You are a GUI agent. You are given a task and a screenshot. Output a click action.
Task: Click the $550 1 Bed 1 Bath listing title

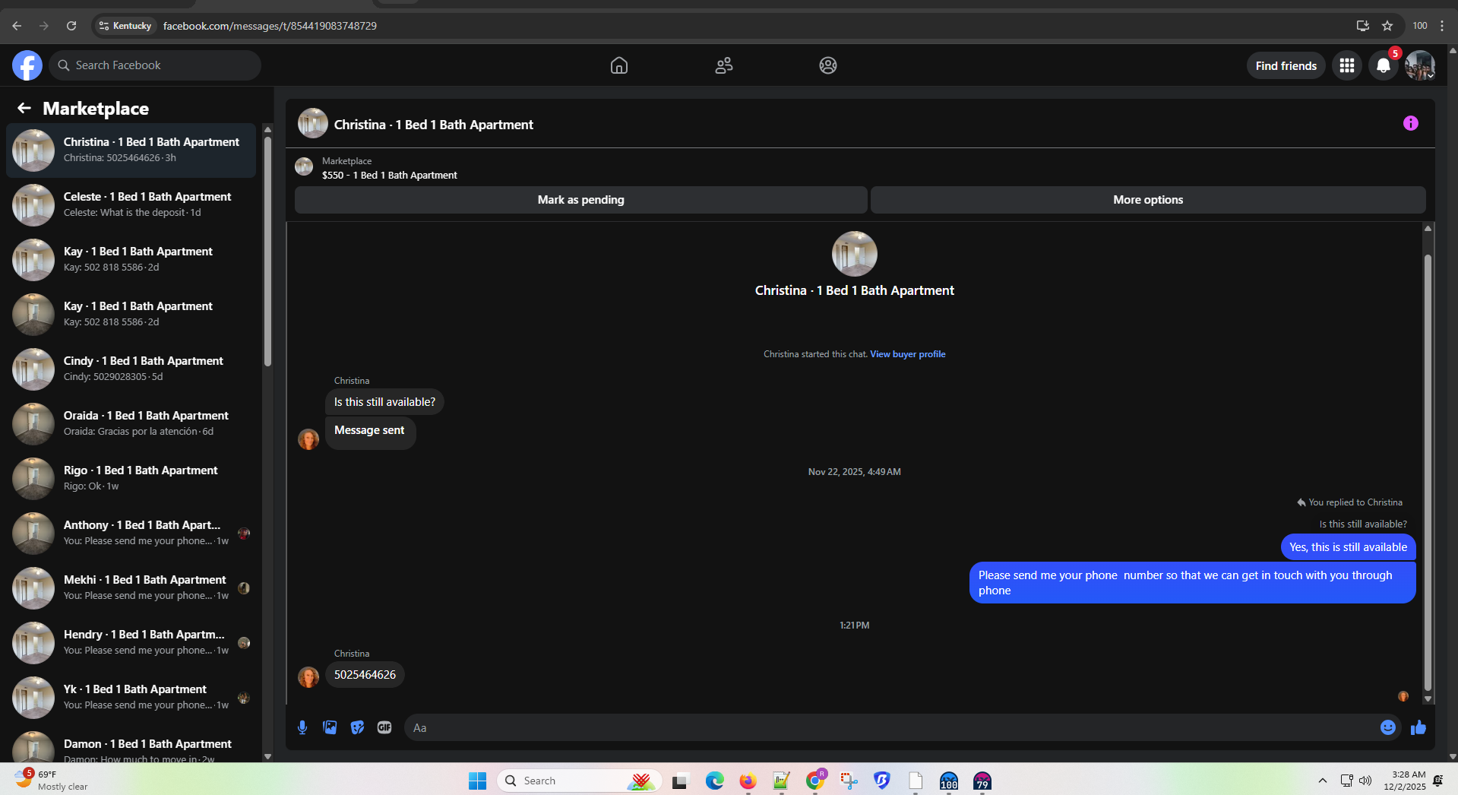coord(390,175)
